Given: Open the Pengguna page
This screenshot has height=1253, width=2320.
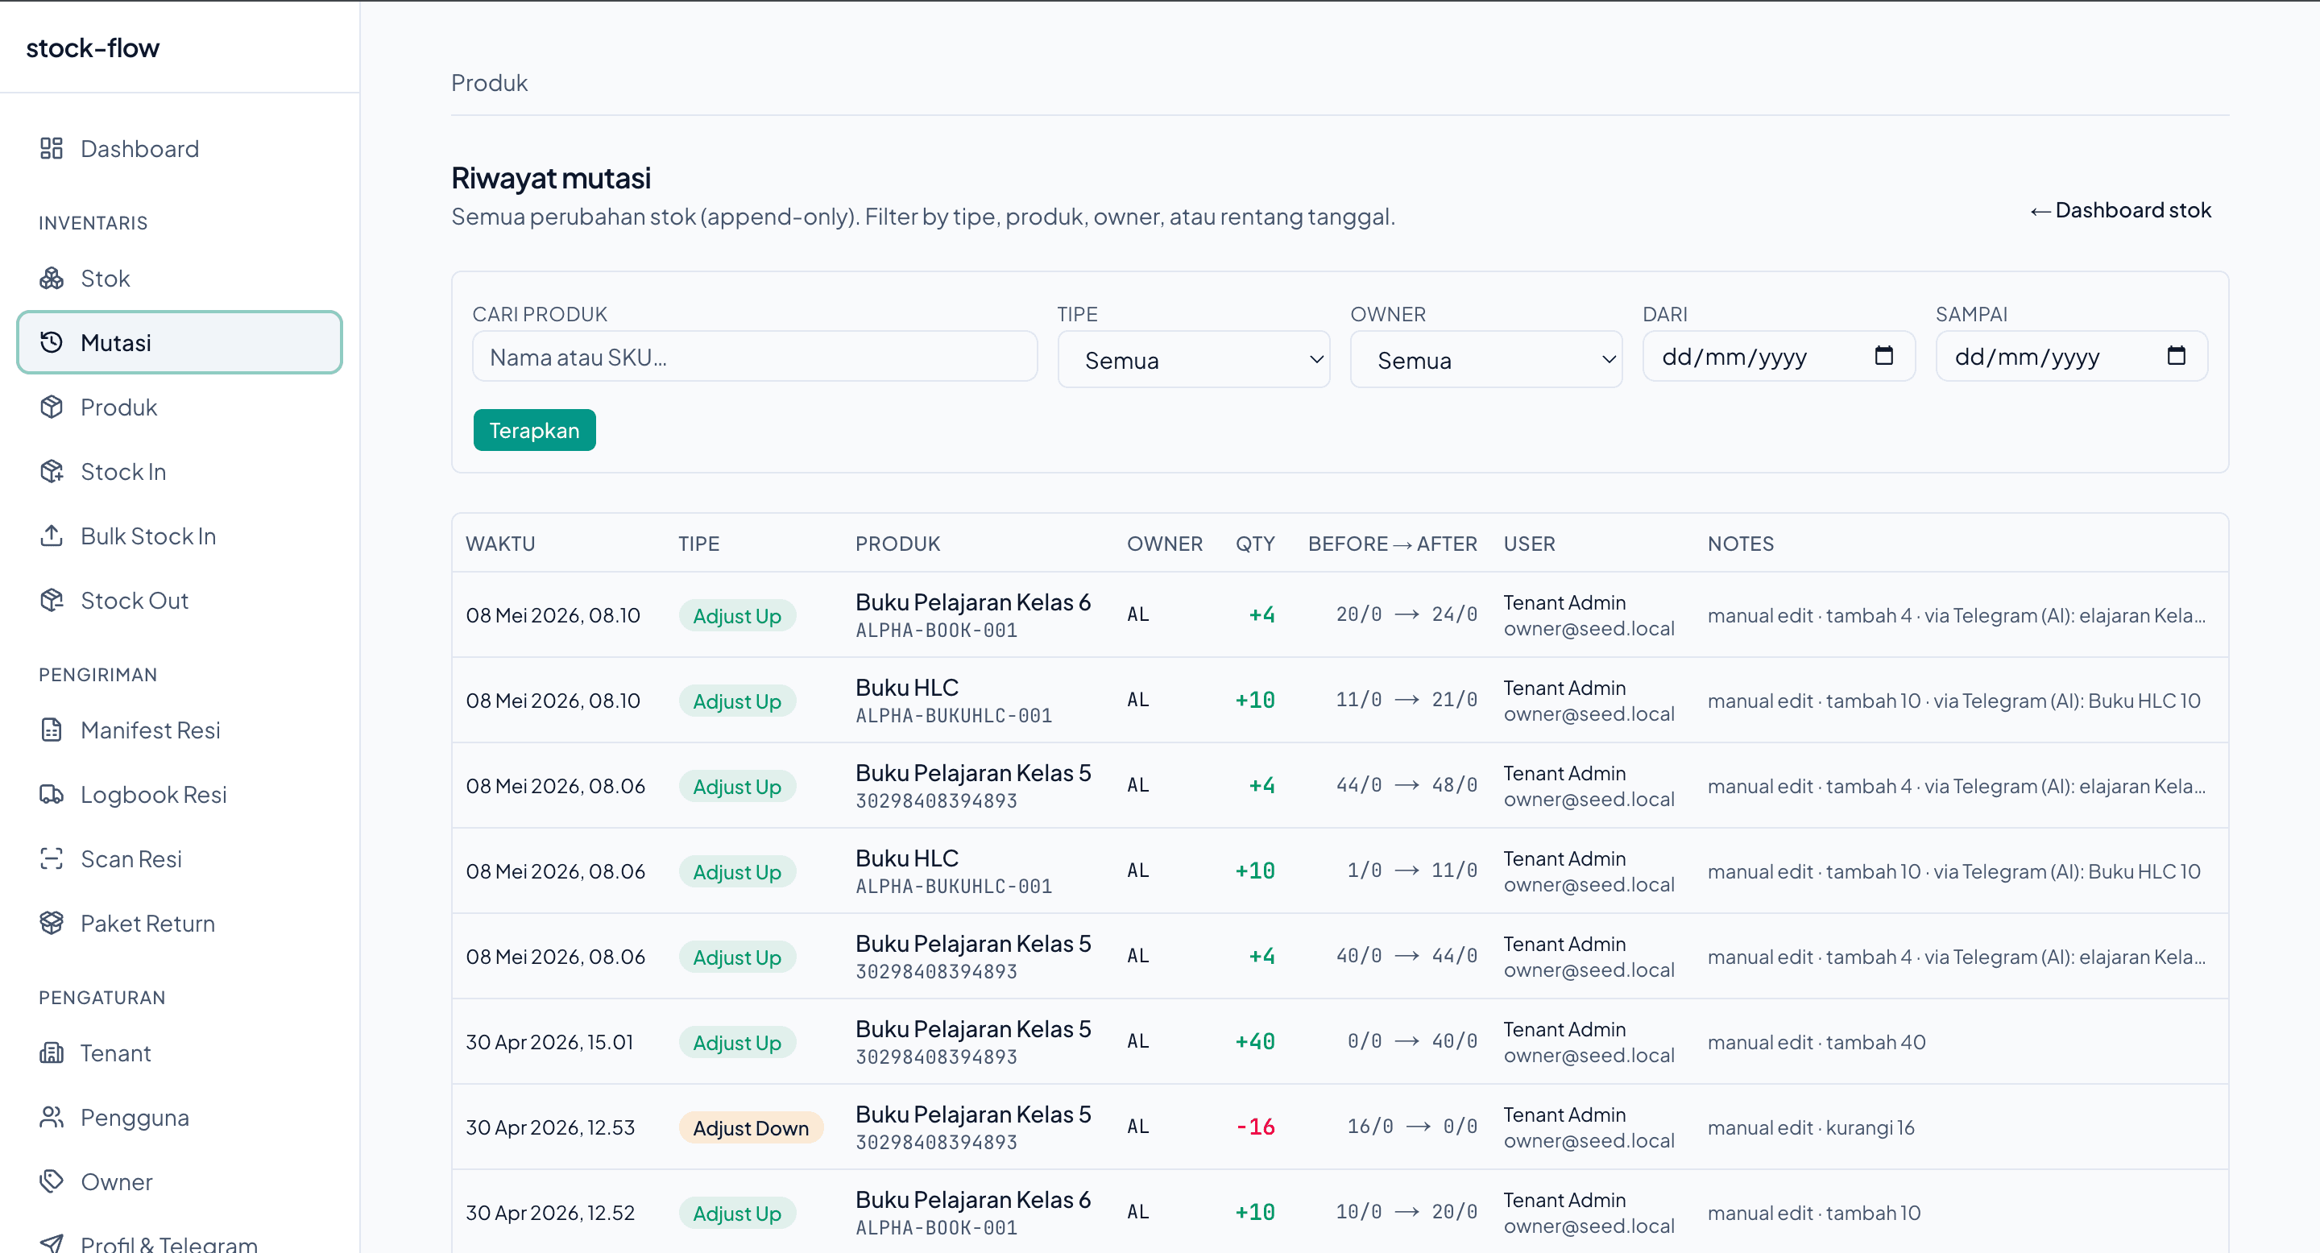Looking at the screenshot, I should tap(179, 1117).
